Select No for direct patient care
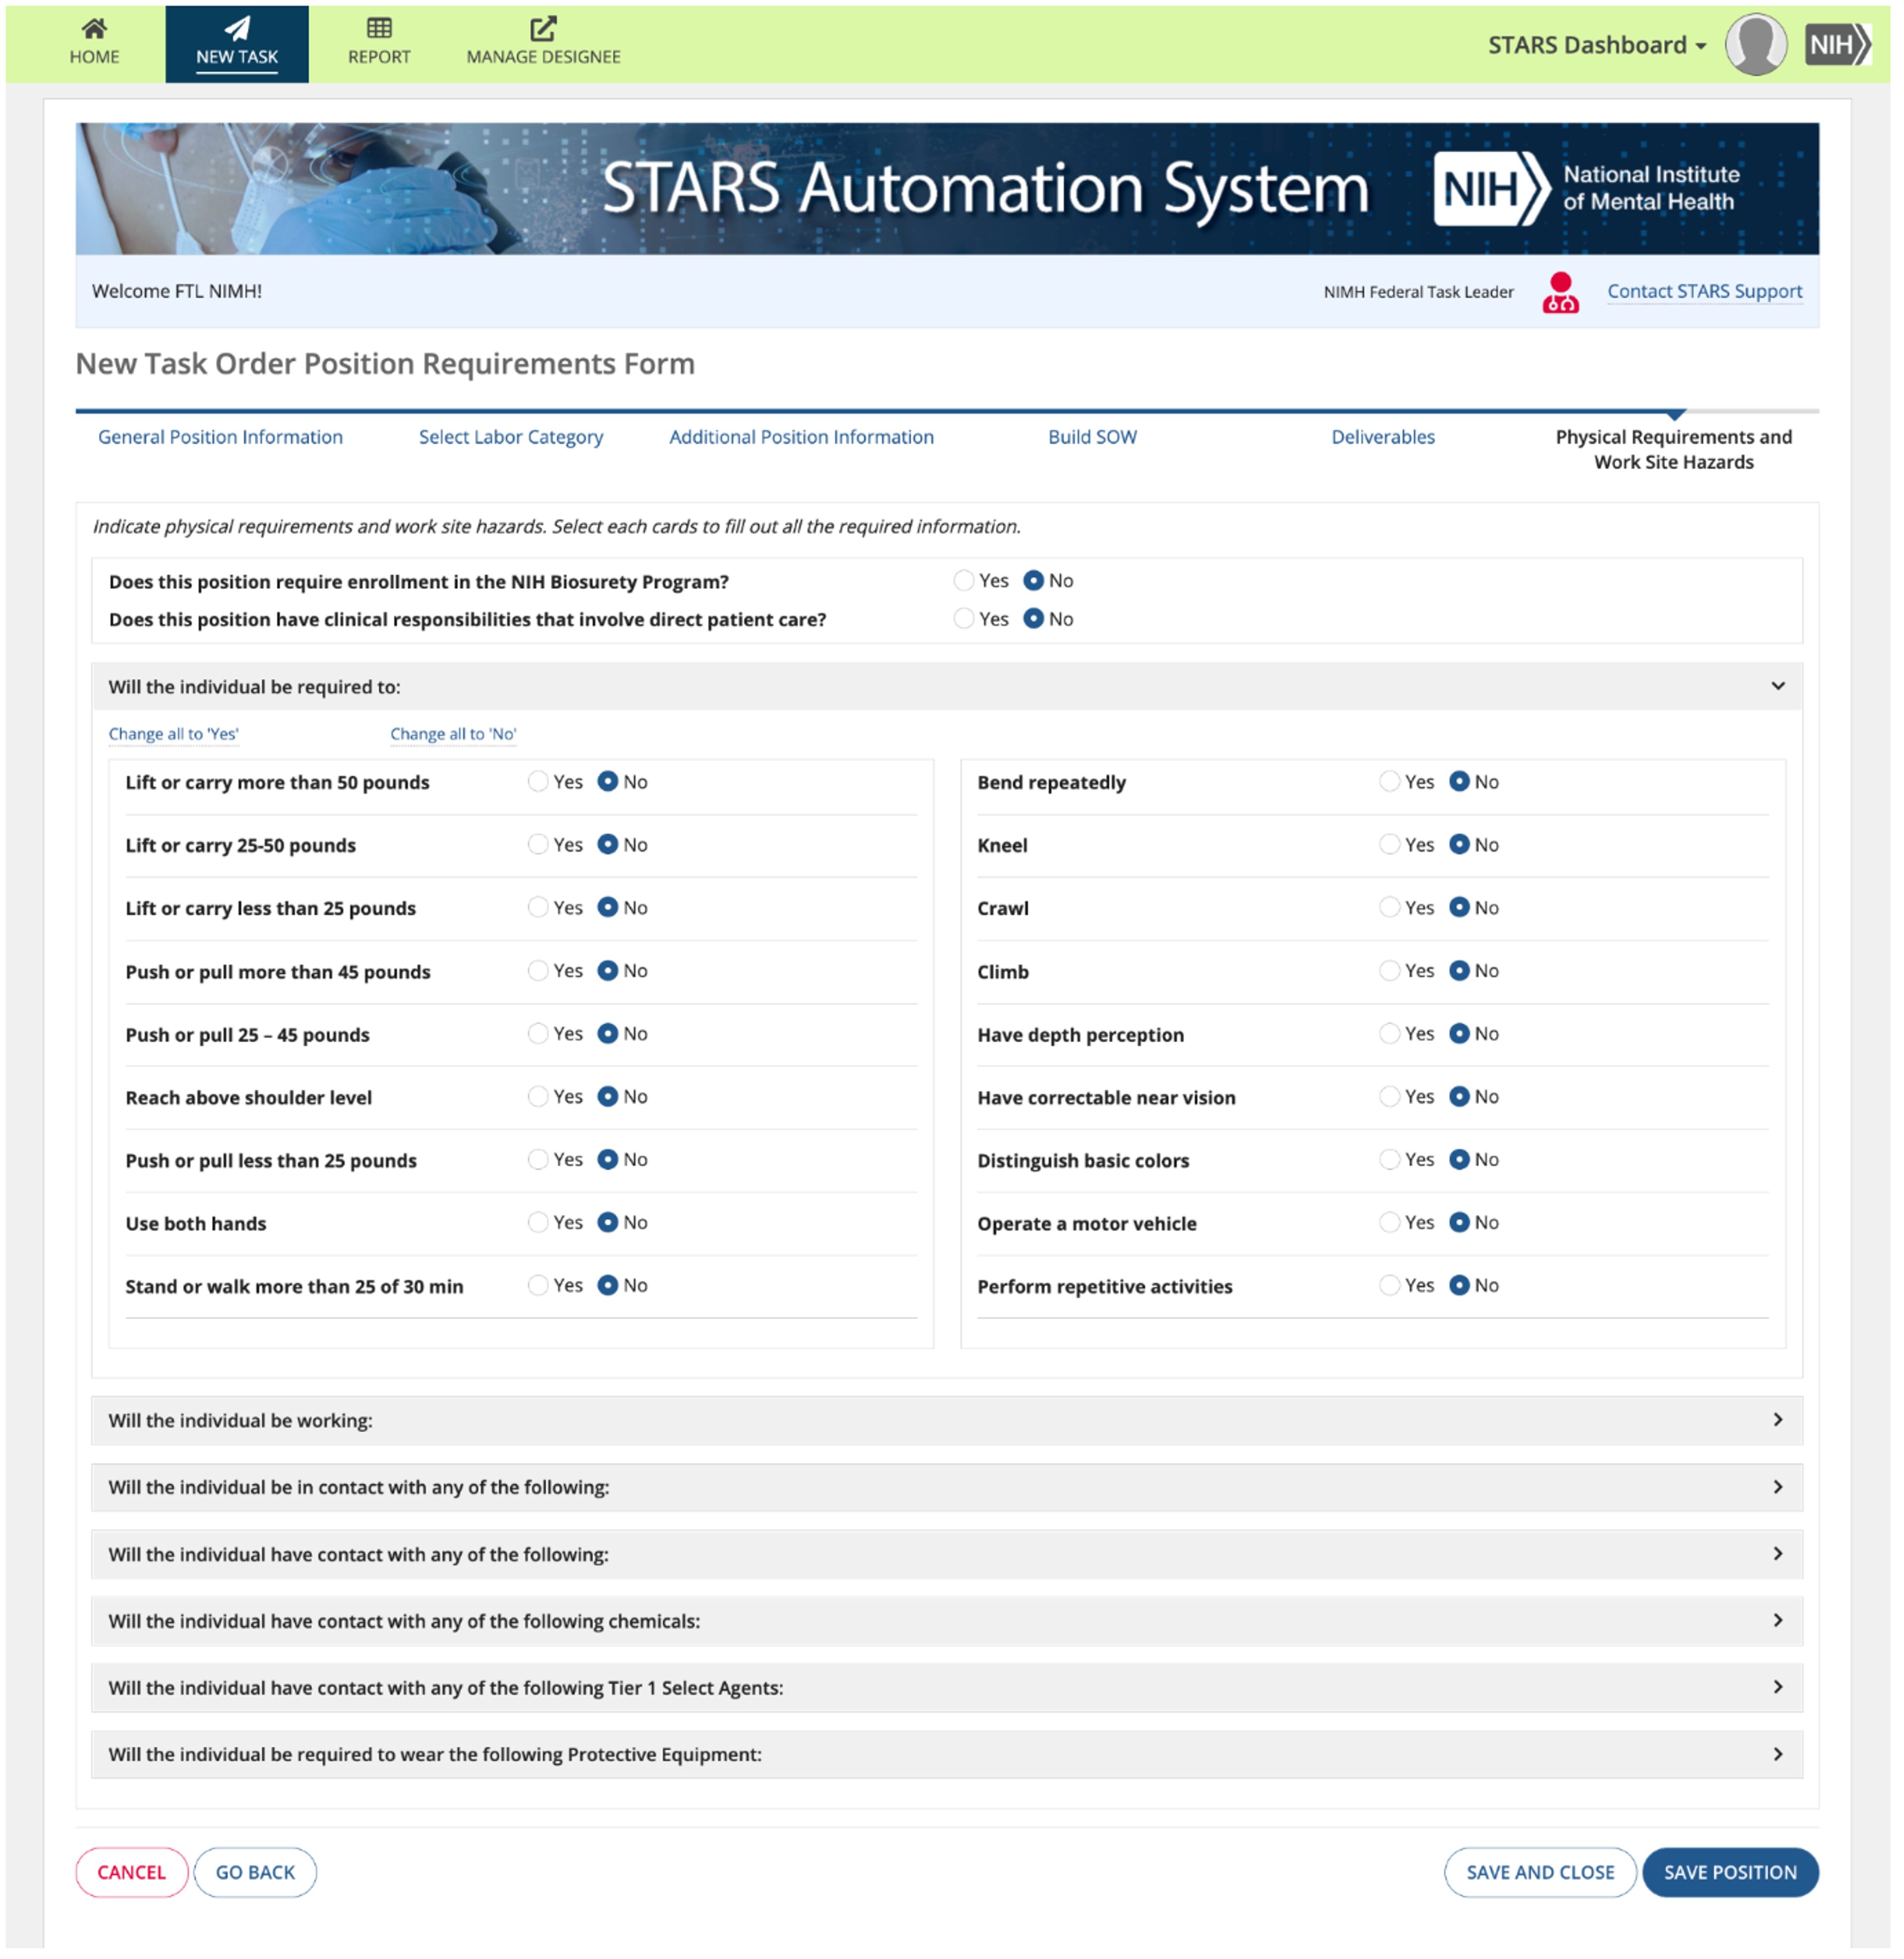Screen dimensions: 1904x1959 pos(1034,619)
